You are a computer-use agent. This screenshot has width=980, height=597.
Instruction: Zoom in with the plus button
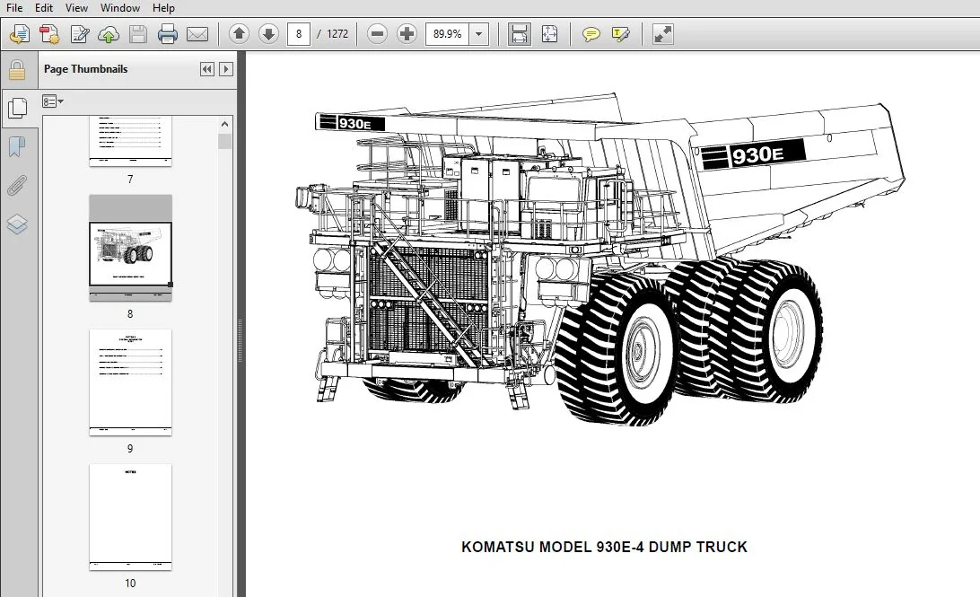(407, 34)
